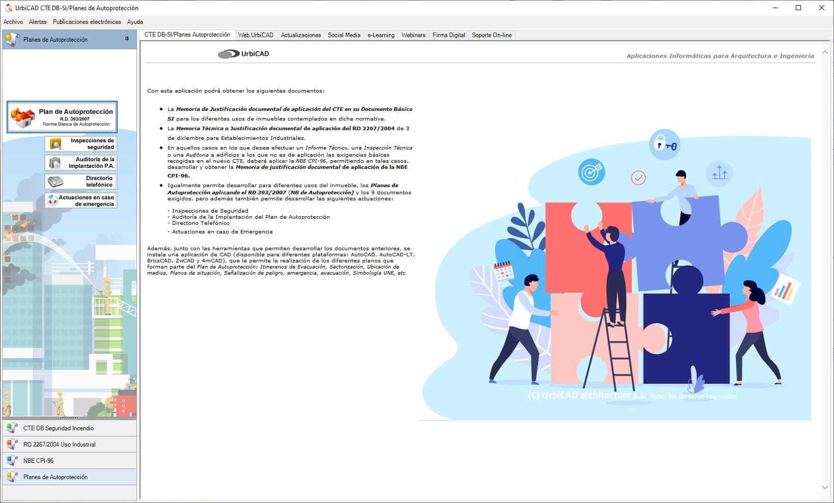Open Directorio telefónico
Viewport: 834px width, 503px height.
pos(81,182)
